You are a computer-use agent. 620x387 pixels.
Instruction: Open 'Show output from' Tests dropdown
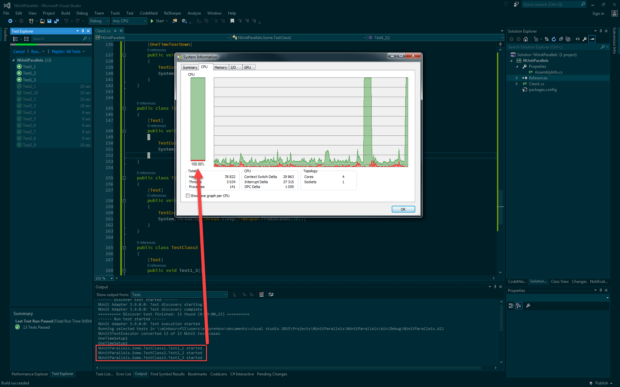(x=179, y=294)
